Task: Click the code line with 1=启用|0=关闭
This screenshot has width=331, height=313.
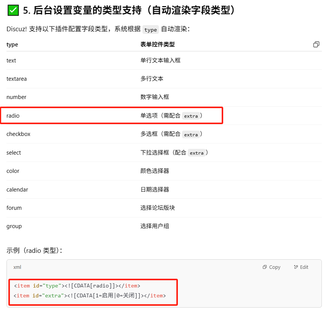Action: click(x=90, y=295)
